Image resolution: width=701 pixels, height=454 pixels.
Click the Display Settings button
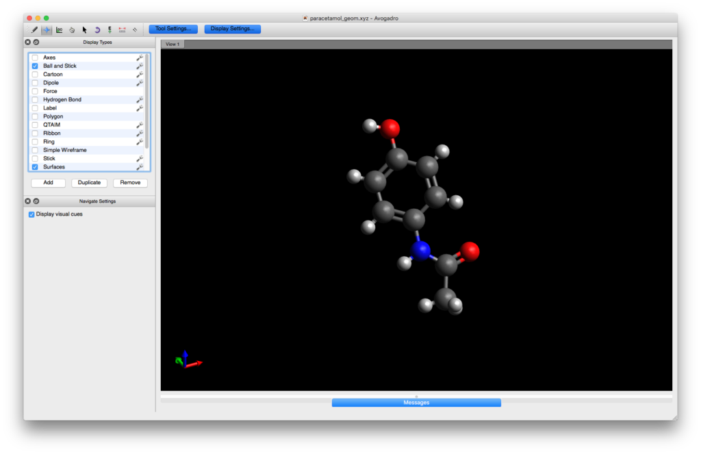coord(232,29)
